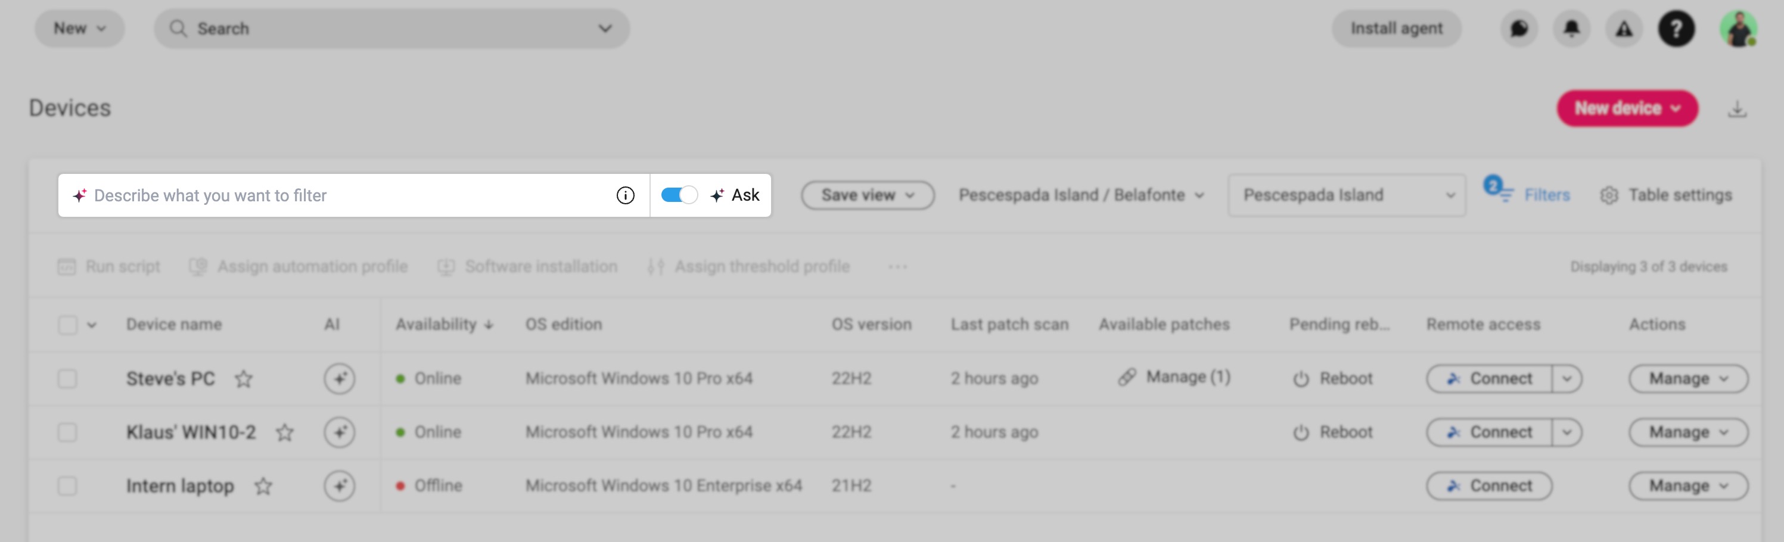This screenshot has width=1784, height=542.
Task: Open the notifications bell
Action: [x=1571, y=29]
